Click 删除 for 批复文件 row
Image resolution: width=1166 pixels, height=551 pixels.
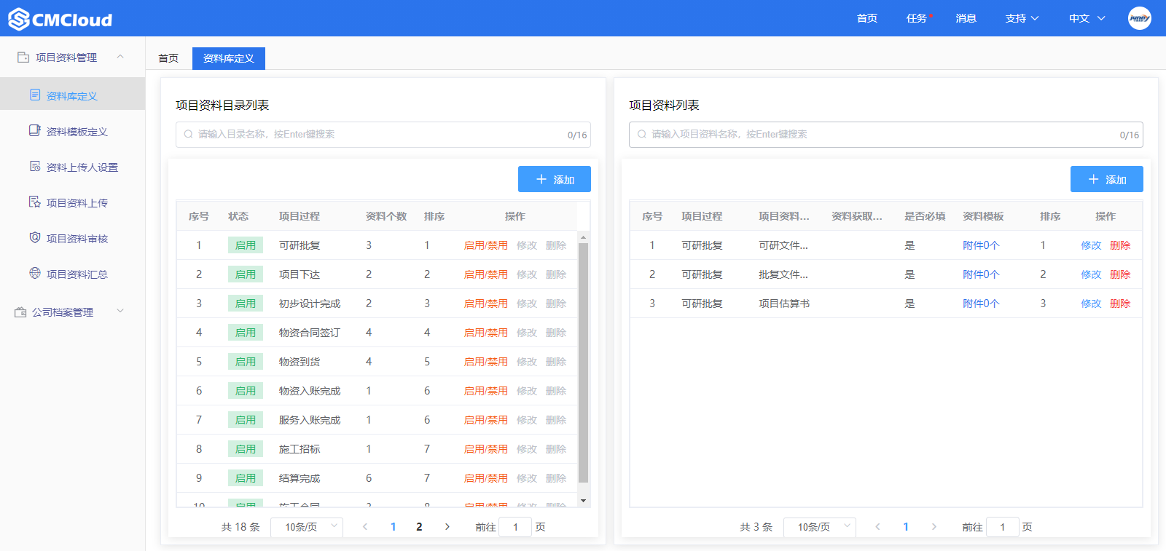pyautogui.click(x=1120, y=274)
